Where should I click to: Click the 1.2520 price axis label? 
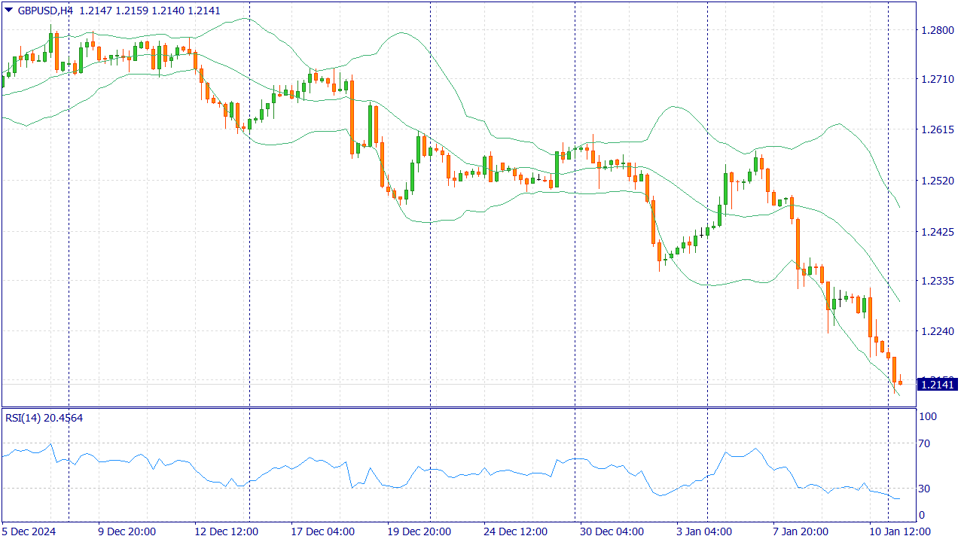tap(937, 181)
